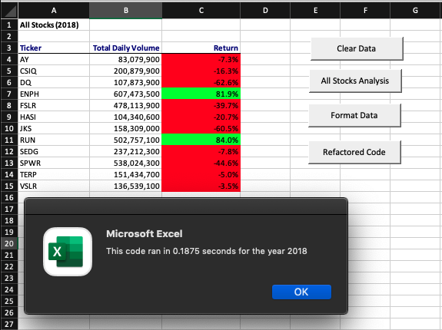442x330 pixels.
Task: Select row 27 header
Action: tap(9, 324)
